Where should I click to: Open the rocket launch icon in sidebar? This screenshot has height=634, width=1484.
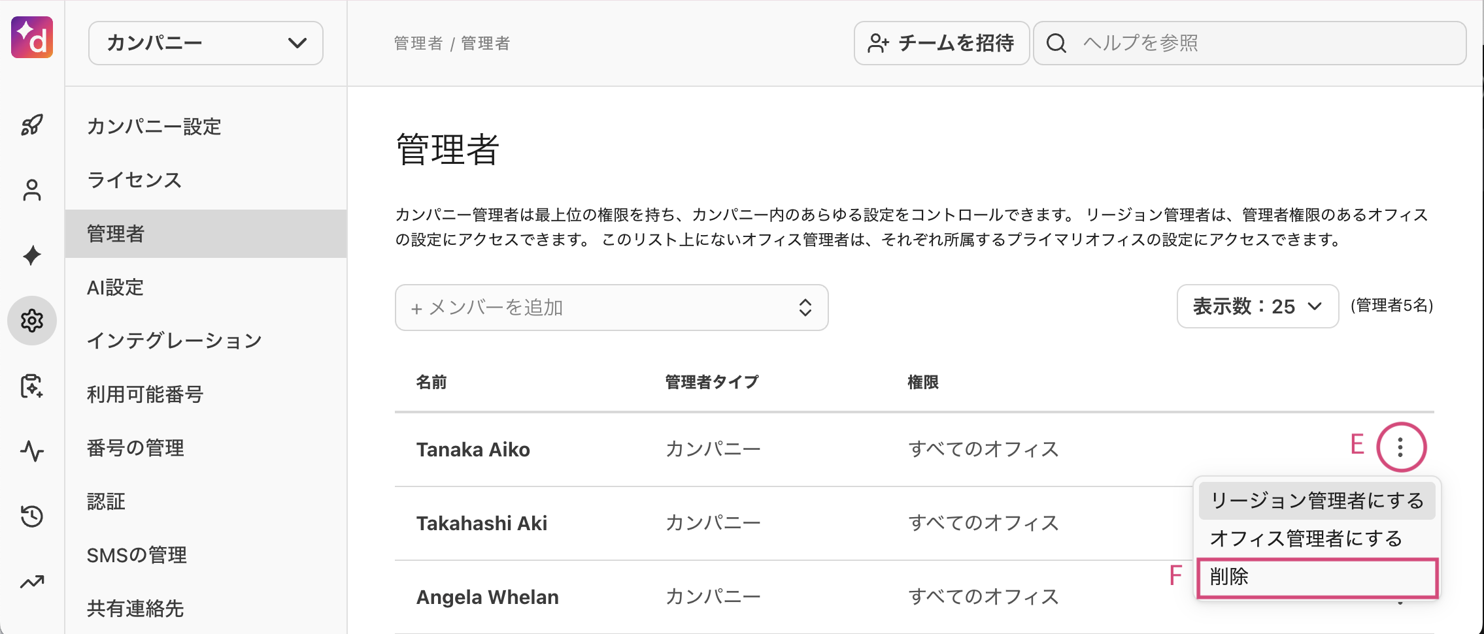pos(32,125)
